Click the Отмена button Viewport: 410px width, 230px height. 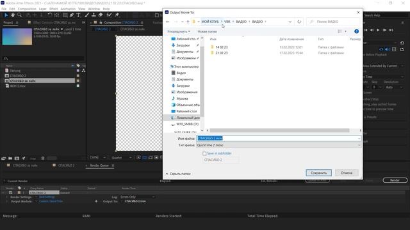point(347,173)
